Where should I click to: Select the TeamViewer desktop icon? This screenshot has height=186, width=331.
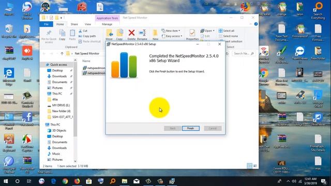coord(299,55)
